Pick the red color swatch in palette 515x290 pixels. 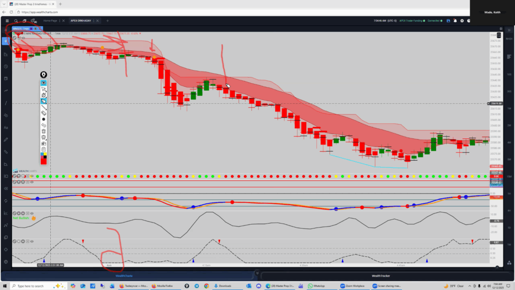(x=44, y=161)
